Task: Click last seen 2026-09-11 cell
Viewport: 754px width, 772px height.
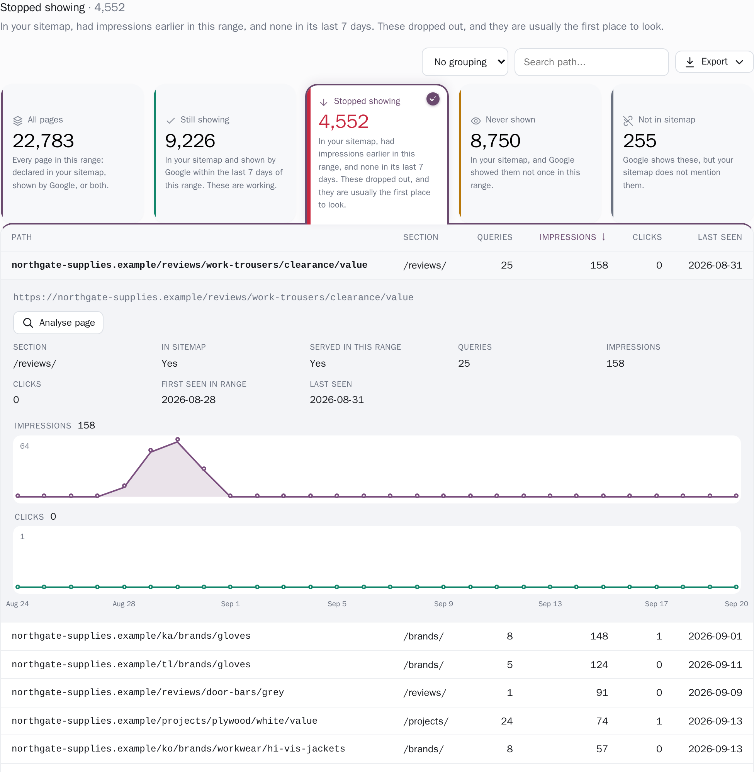Action: click(x=715, y=665)
